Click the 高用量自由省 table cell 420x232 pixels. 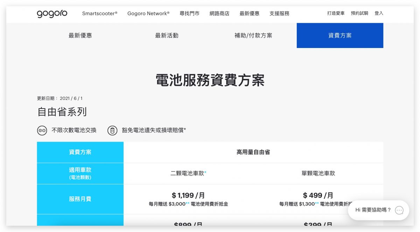(x=253, y=152)
